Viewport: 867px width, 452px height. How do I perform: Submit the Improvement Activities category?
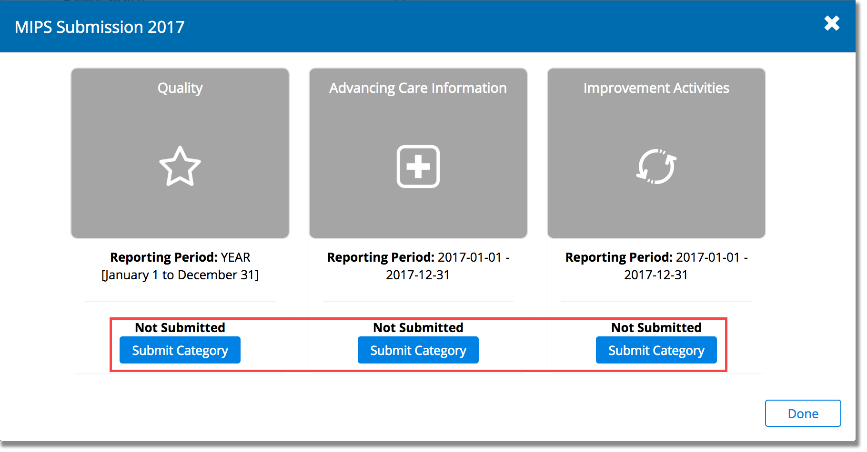tap(656, 350)
